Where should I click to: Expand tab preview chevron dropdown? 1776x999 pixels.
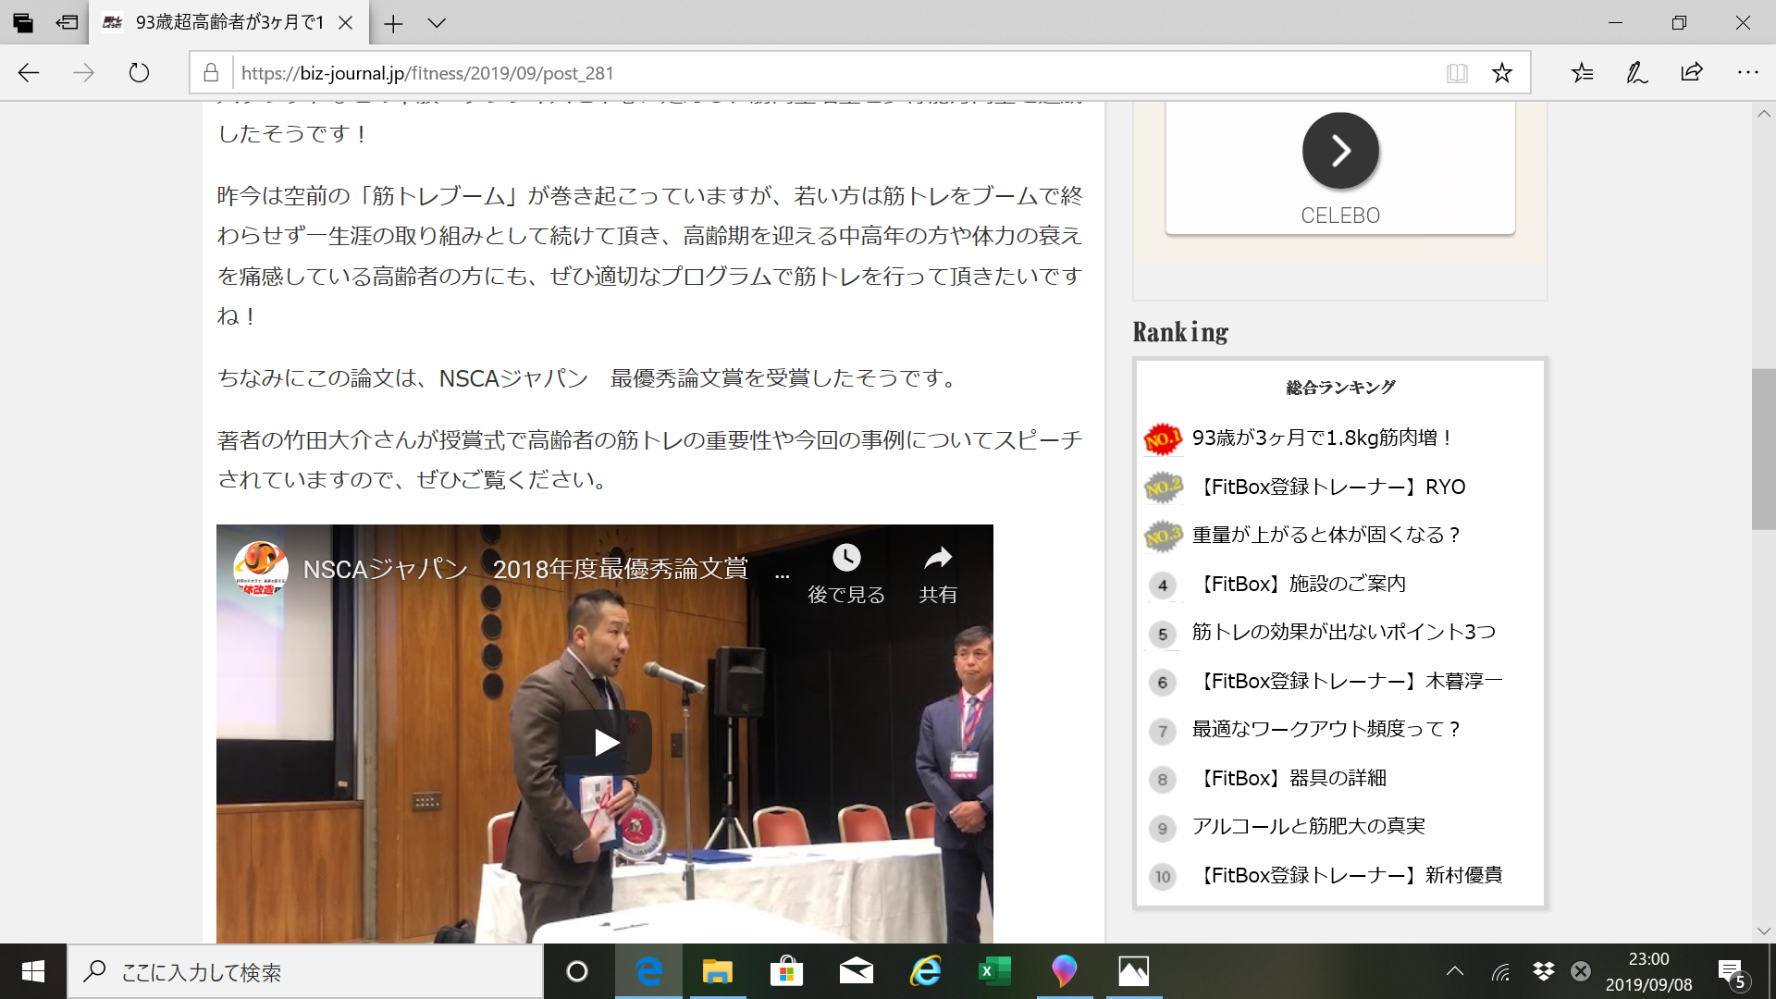point(437,23)
